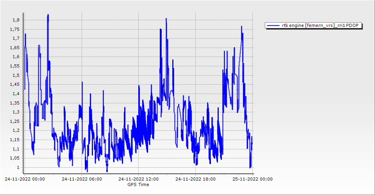
Task: Click the GPS Time axis title
Action: 138,184
